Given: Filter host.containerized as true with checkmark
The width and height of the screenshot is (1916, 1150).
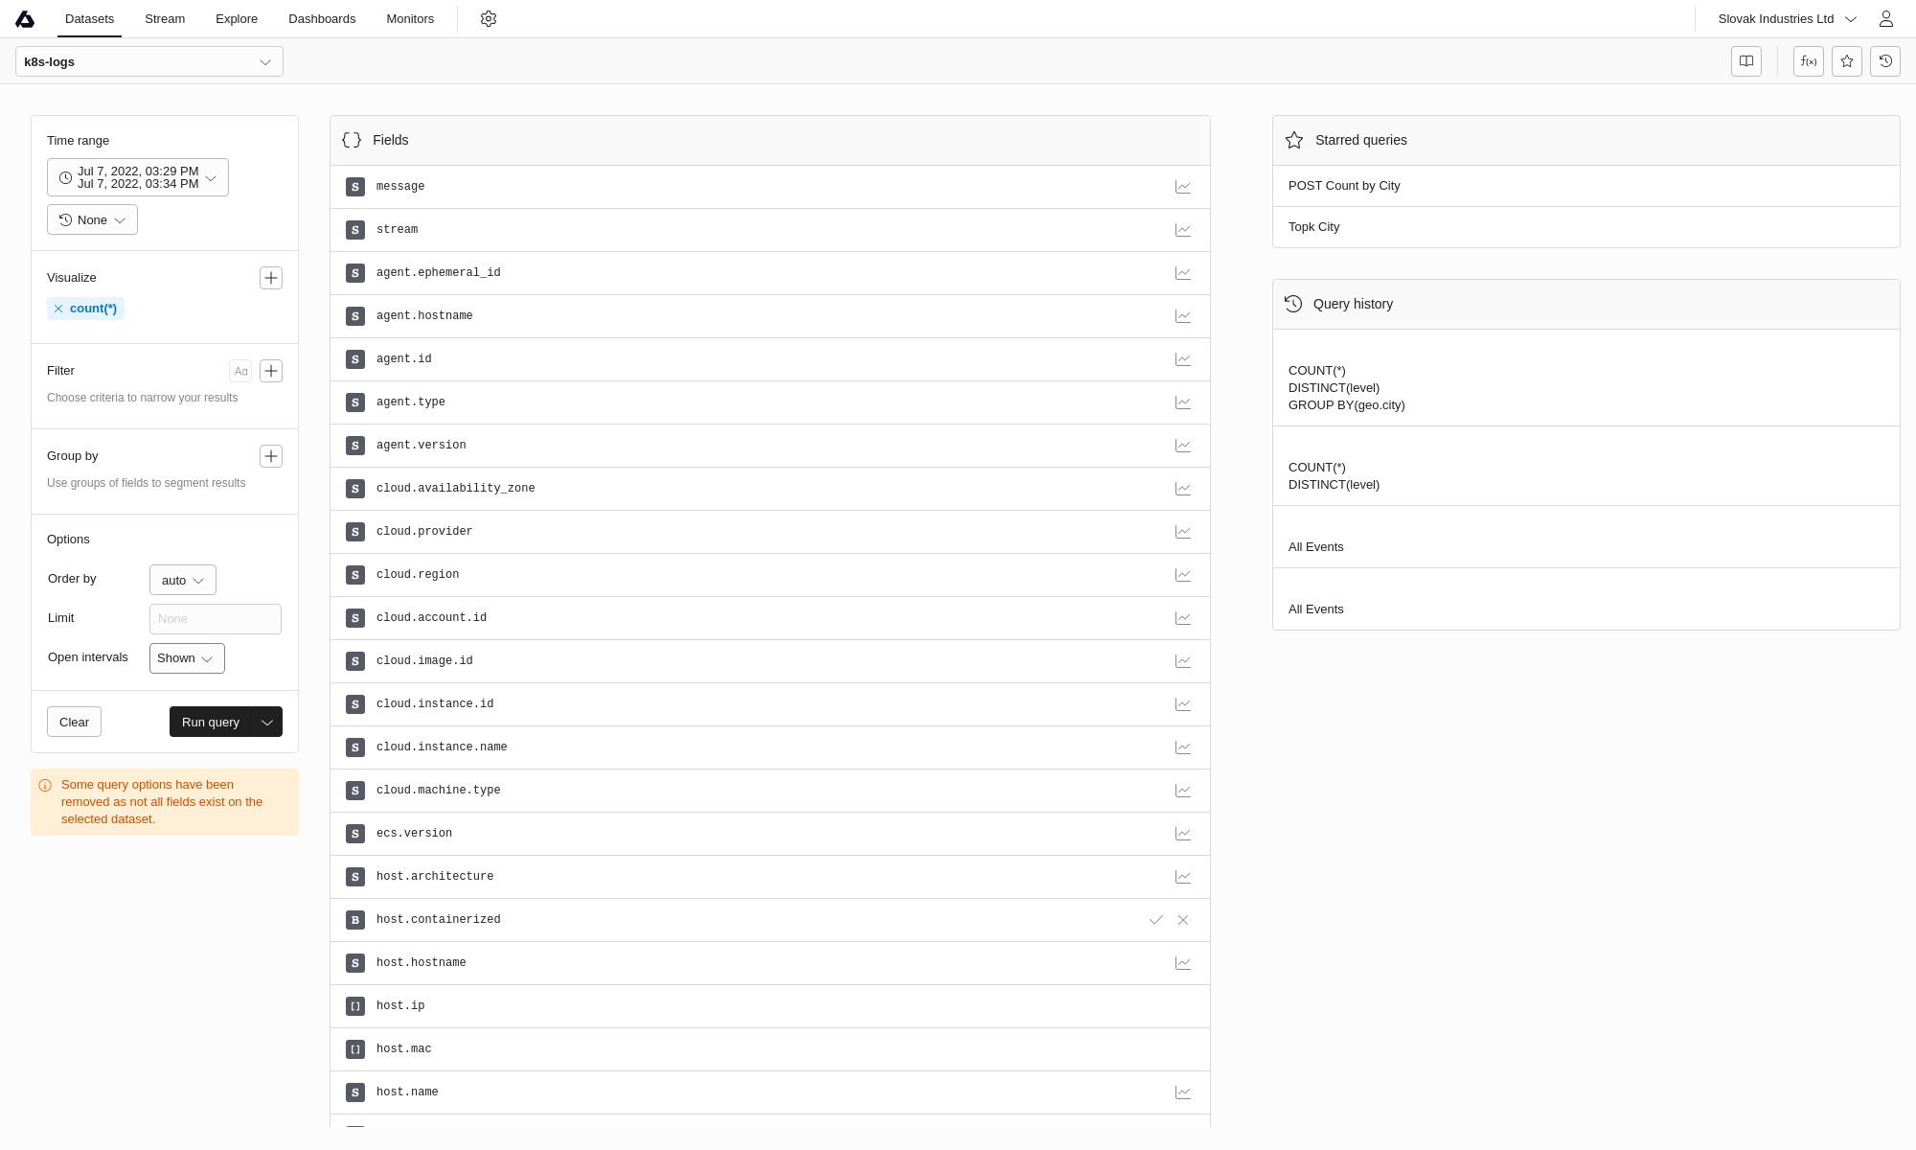Looking at the screenshot, I should click(x=1156, y=920).
